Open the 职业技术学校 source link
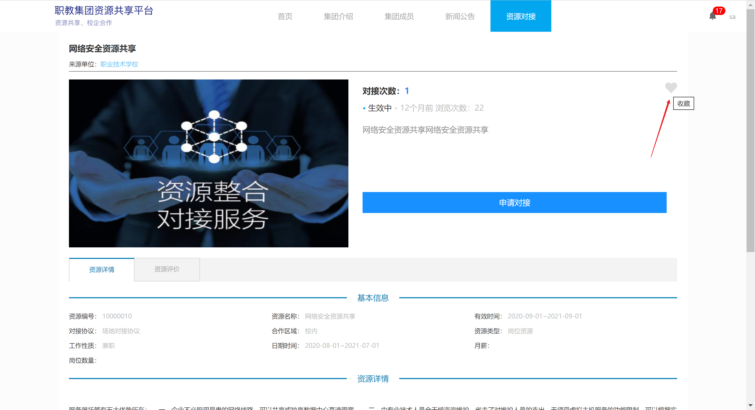Viewport: 755px width, 410px height. click(119, 64)
